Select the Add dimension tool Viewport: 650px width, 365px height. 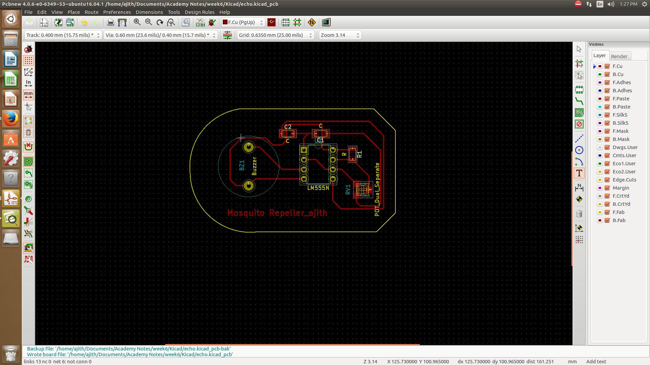tap(579, 188)
